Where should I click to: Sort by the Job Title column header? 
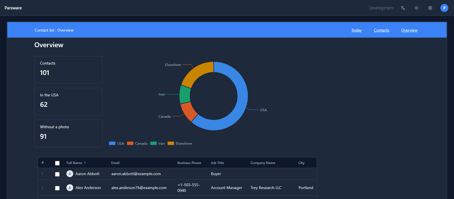click(x=217, y=163)
